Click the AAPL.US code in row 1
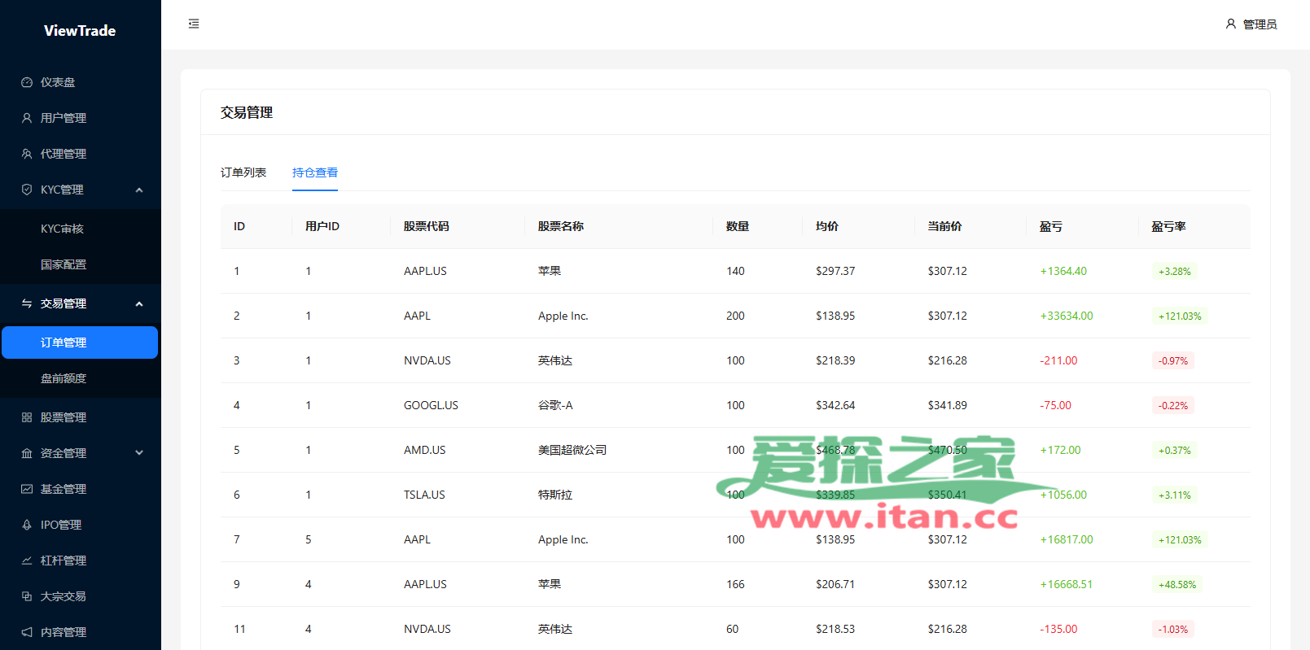The width and height of the screenshot is (1310, 650). coord(425,271)
